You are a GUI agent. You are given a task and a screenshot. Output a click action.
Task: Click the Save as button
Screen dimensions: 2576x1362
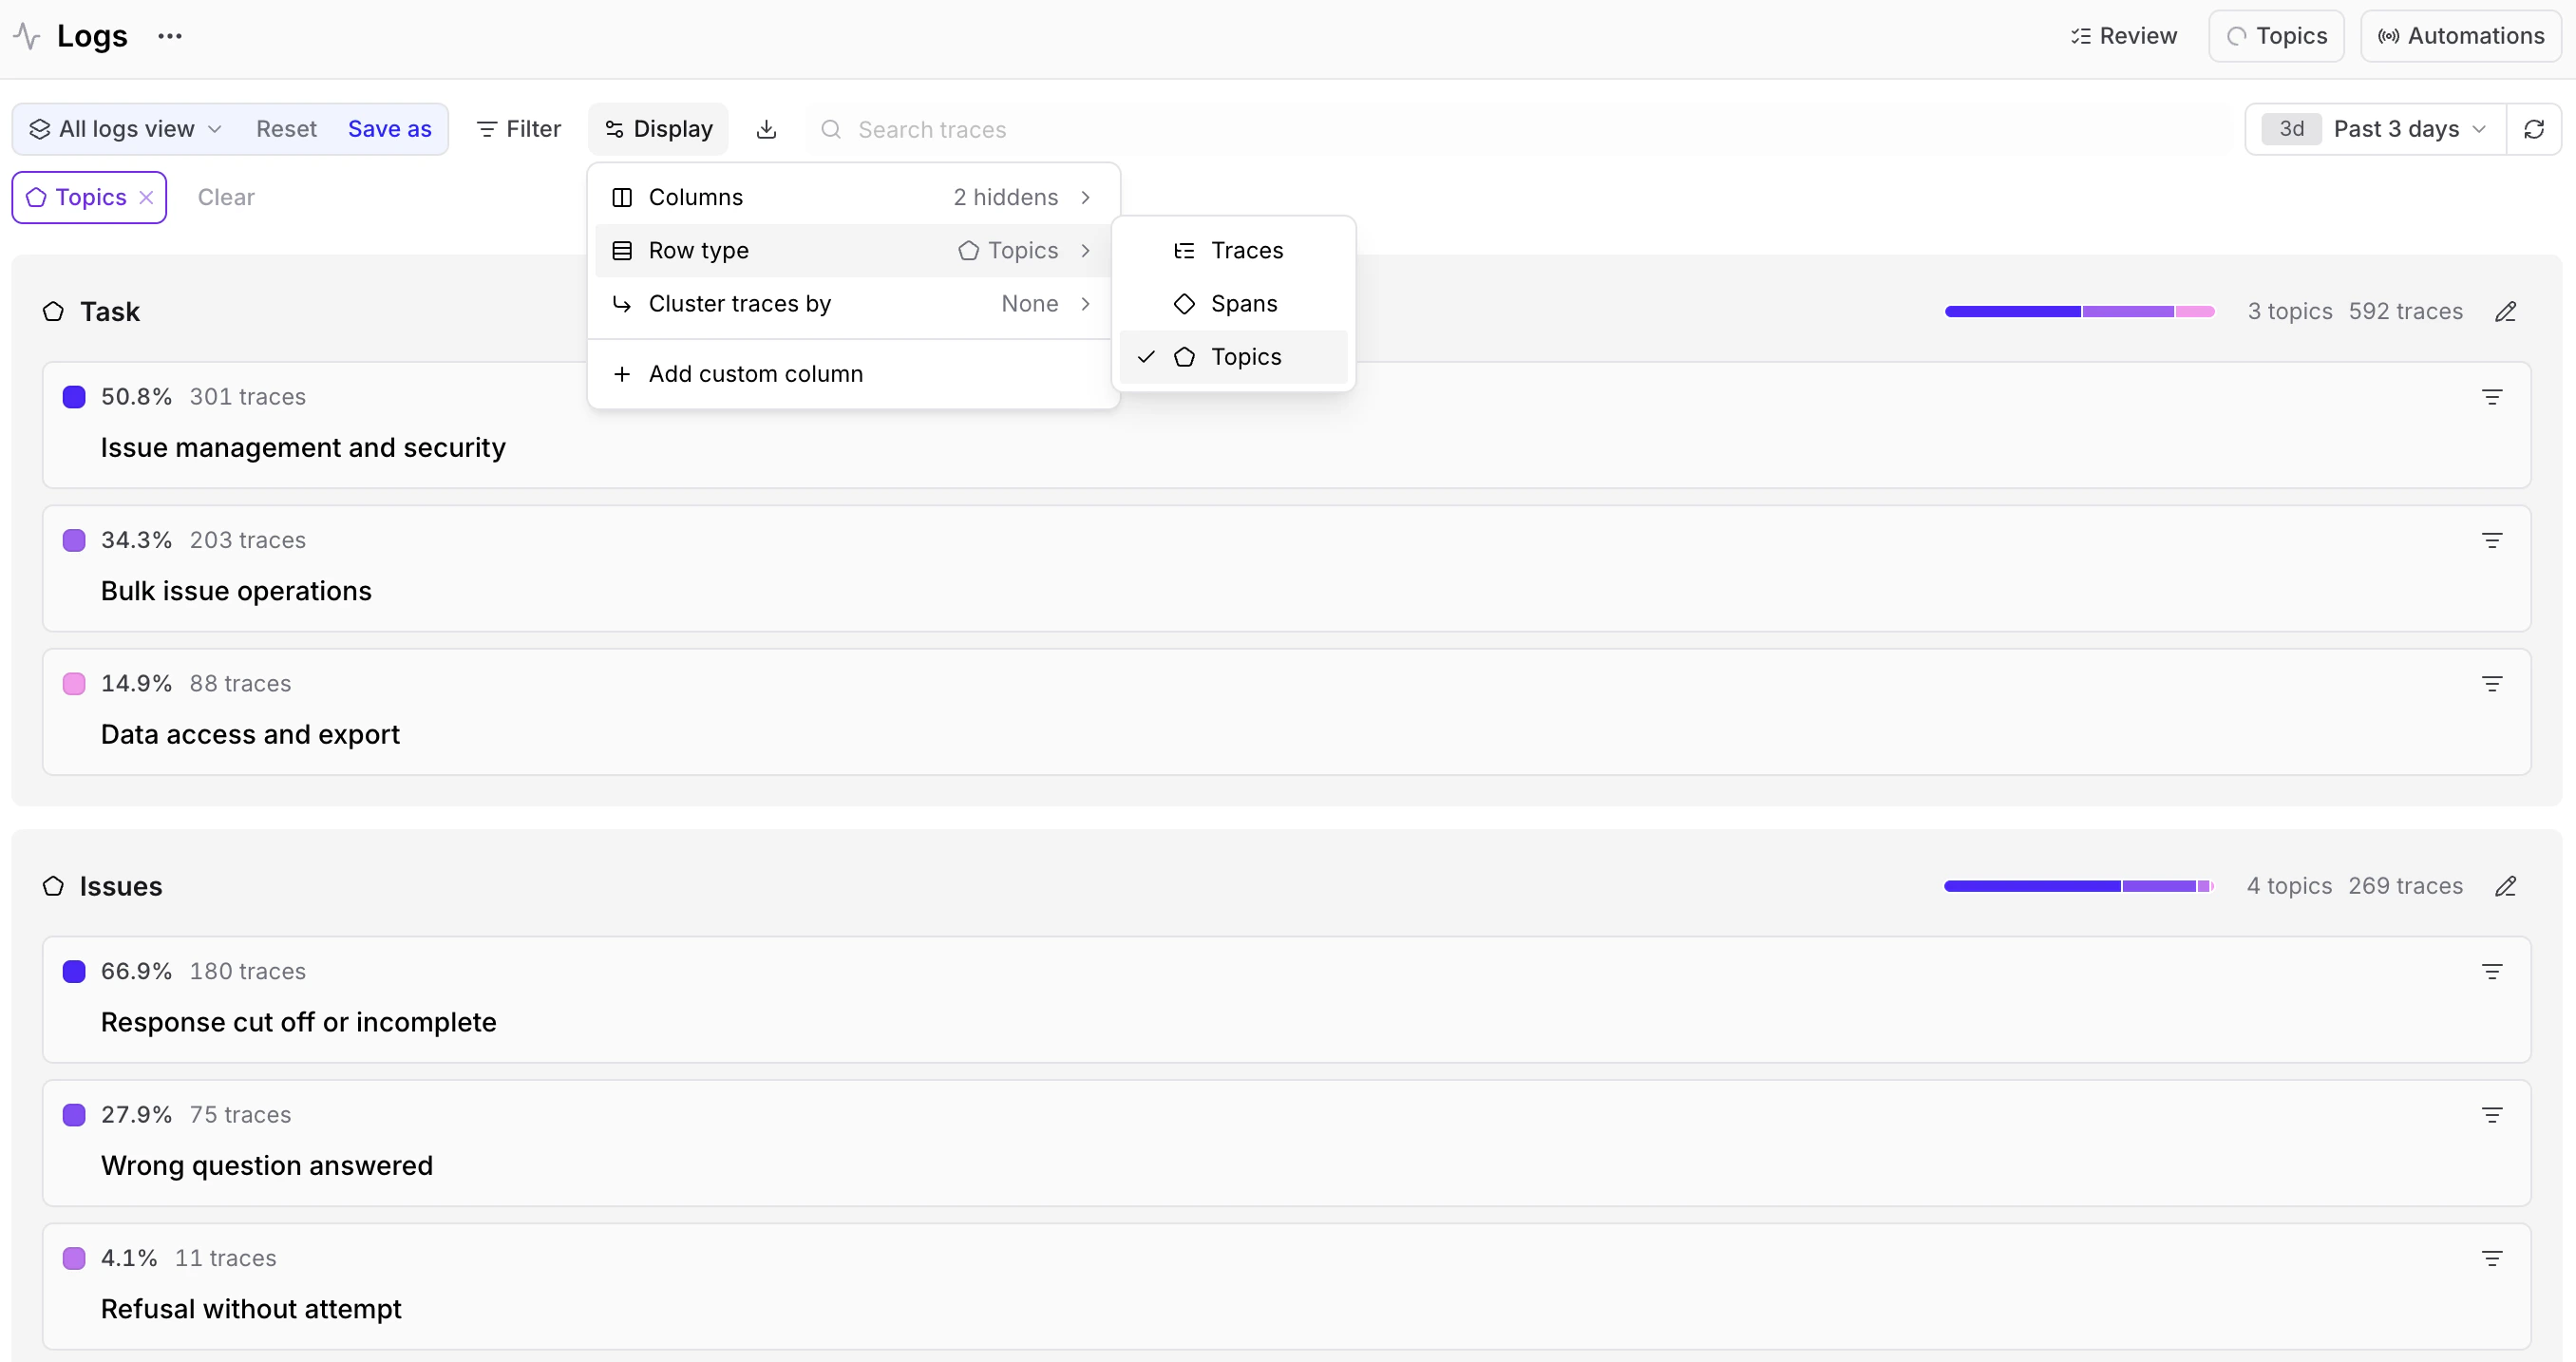coord(389,128)
